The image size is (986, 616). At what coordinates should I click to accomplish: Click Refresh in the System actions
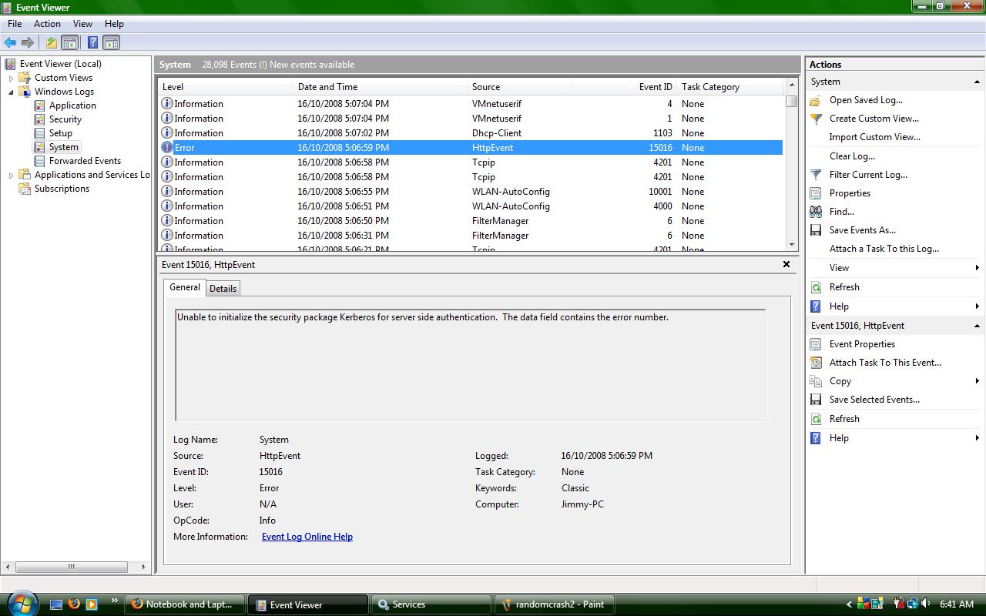tap(844, 287)
